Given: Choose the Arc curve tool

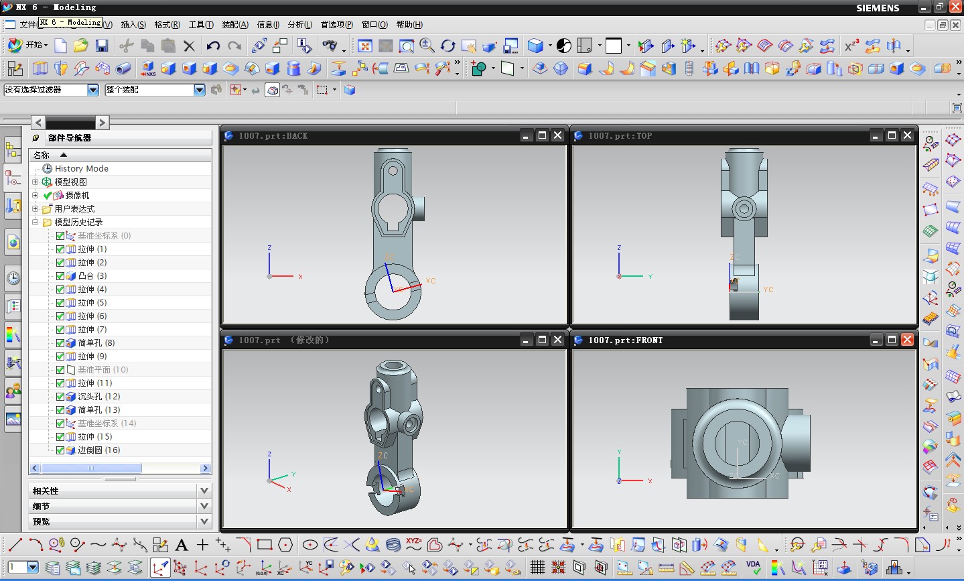Looking at the screenshot, I should tap(36, 545).
